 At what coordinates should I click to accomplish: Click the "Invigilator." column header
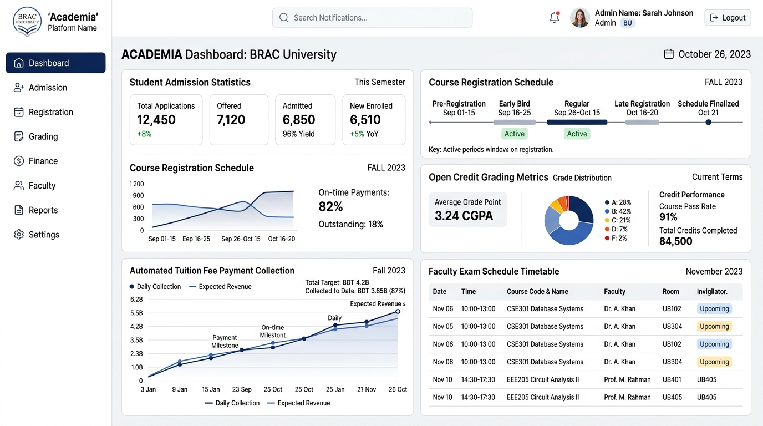[x=712, y=292]
